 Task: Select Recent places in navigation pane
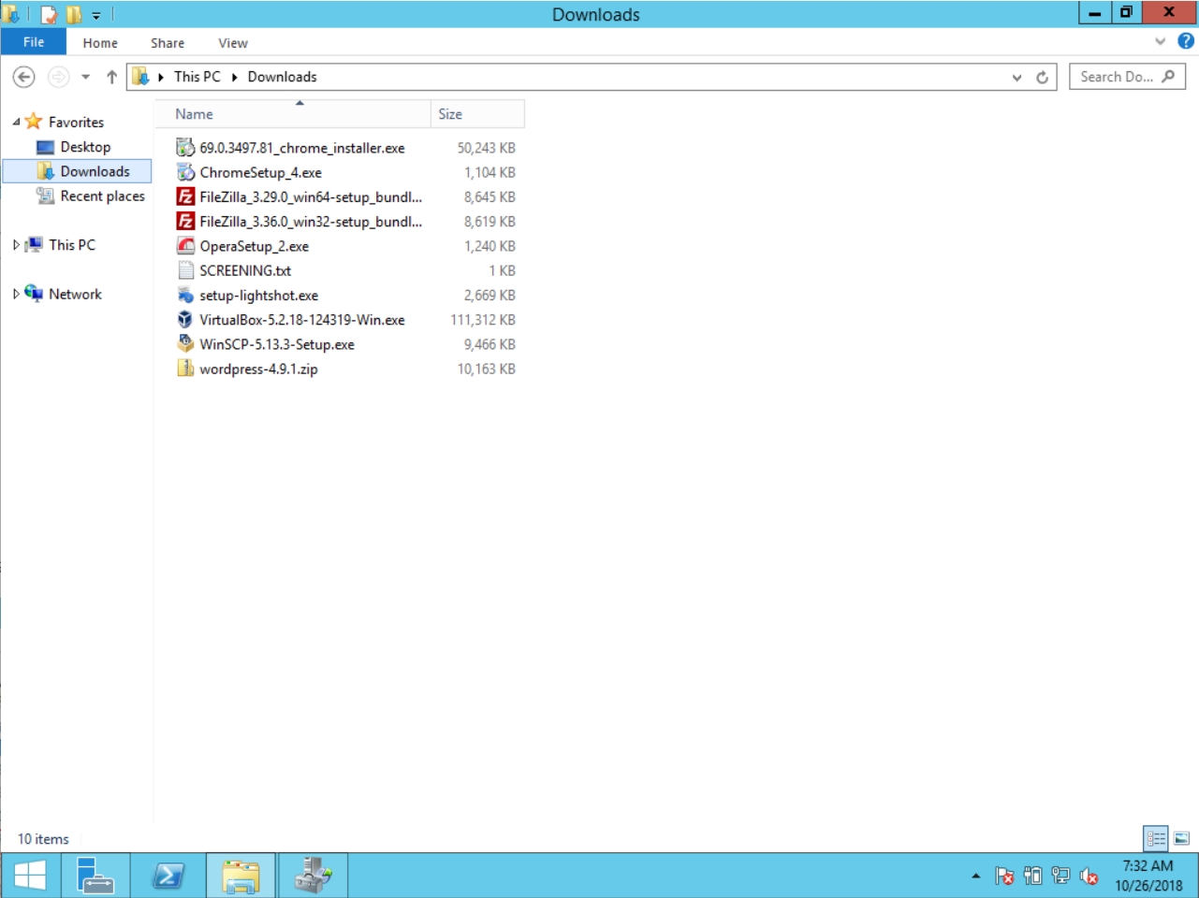(103, 196)
